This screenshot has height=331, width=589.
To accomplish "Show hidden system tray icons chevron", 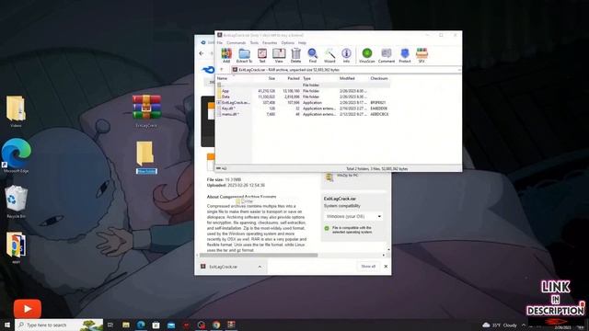I will 524,325.
